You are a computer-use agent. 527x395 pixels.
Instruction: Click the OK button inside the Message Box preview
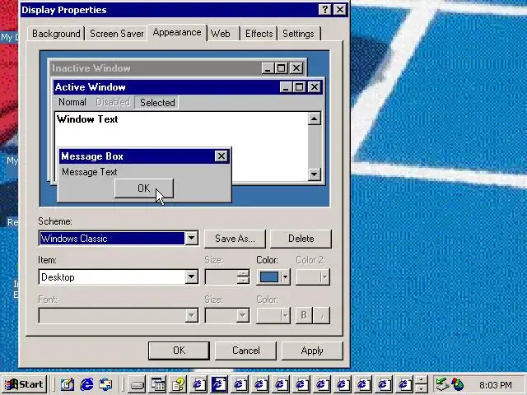[x=144, y=188]
